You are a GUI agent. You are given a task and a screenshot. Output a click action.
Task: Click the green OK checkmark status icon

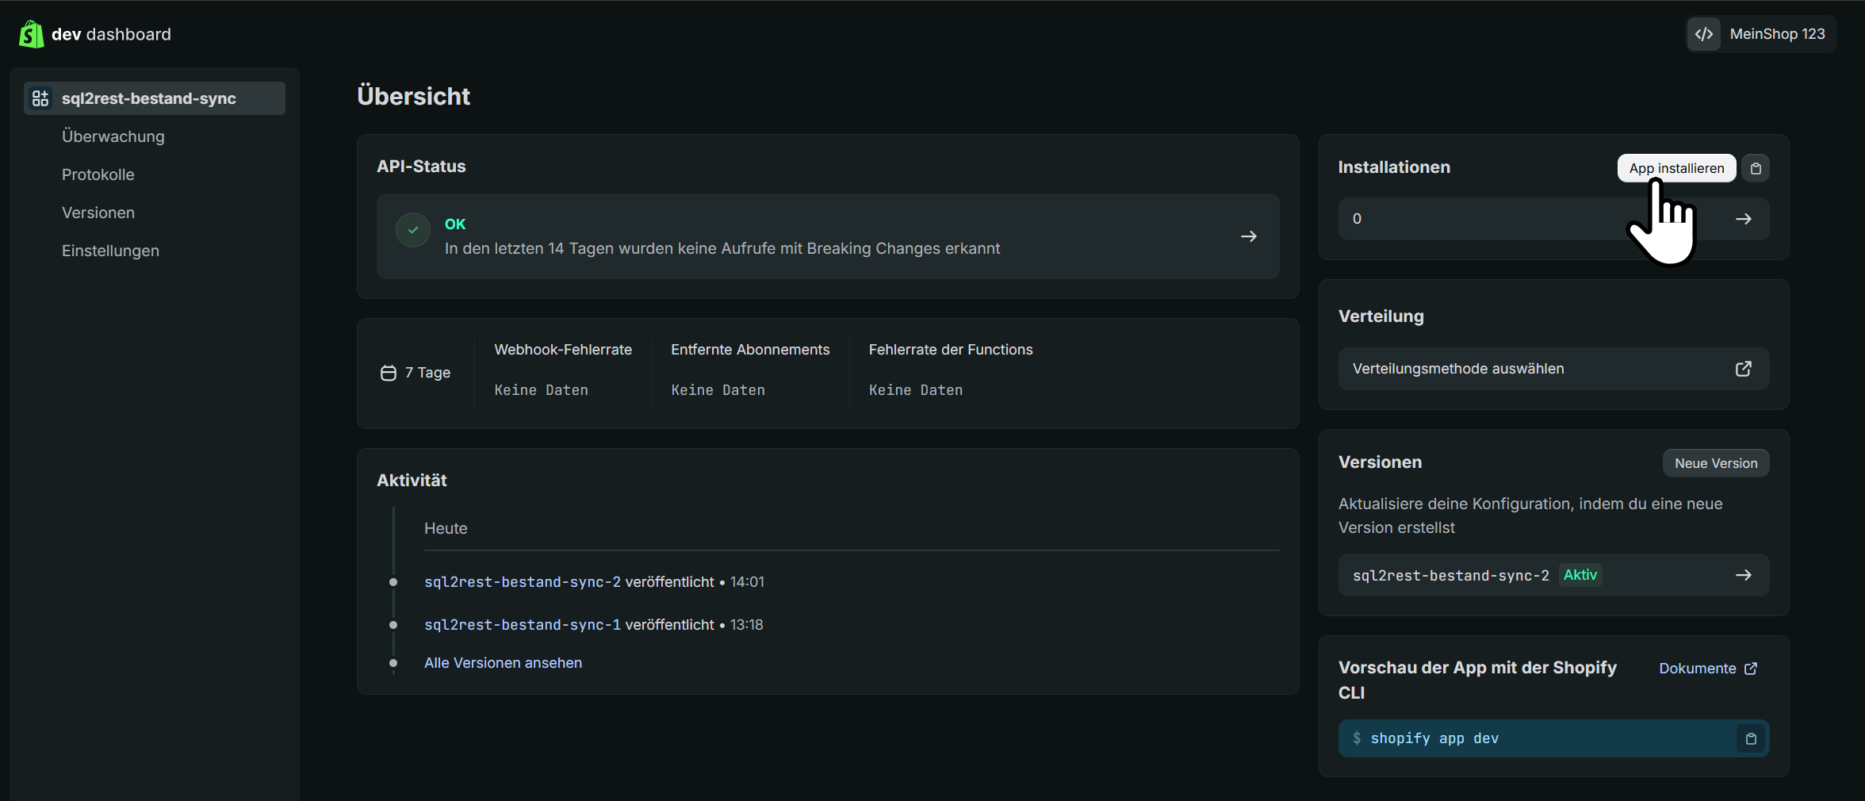(x=413, y=230)
